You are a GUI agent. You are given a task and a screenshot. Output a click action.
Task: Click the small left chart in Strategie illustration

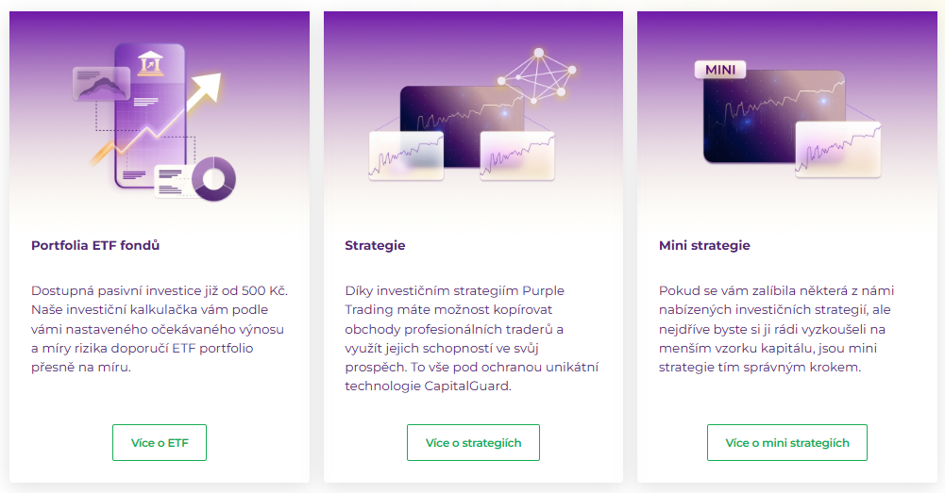click(x=405, y=155)
